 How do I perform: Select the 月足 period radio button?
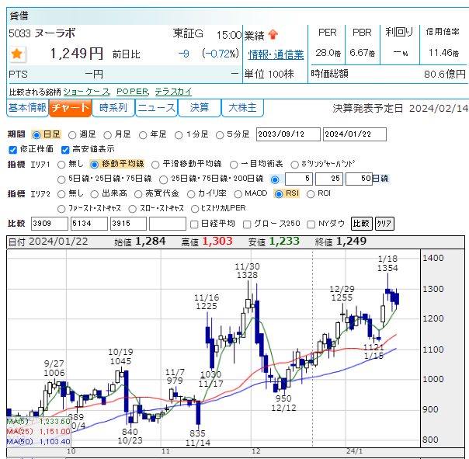click(x=107, y=135)
